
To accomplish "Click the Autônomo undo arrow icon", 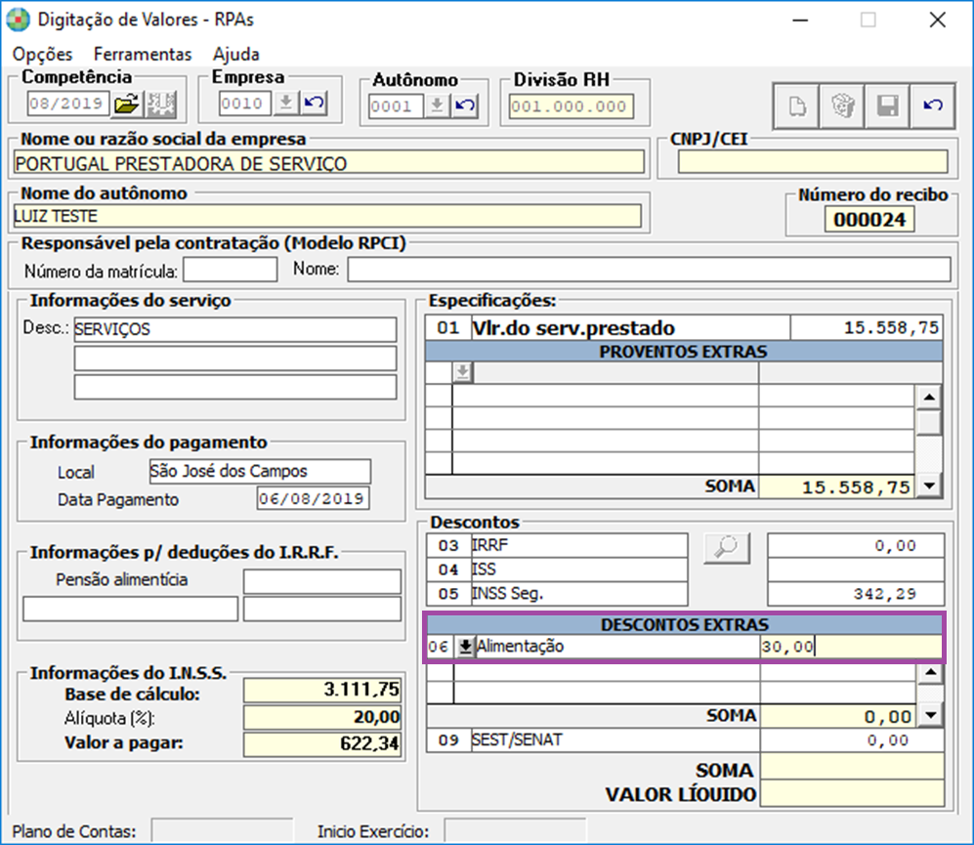I will [x=465, y=106].
